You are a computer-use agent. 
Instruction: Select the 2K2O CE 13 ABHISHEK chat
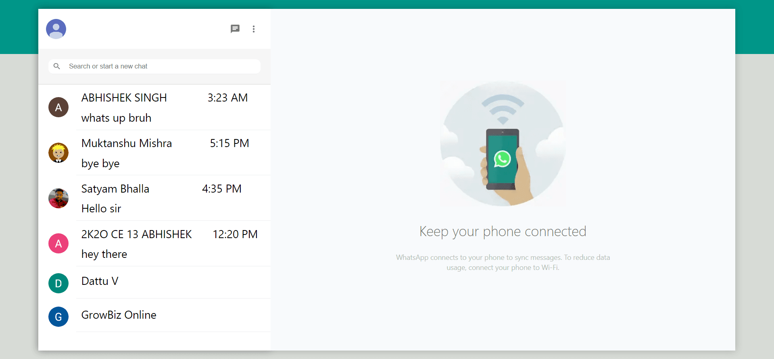click(x=136, y=234)
